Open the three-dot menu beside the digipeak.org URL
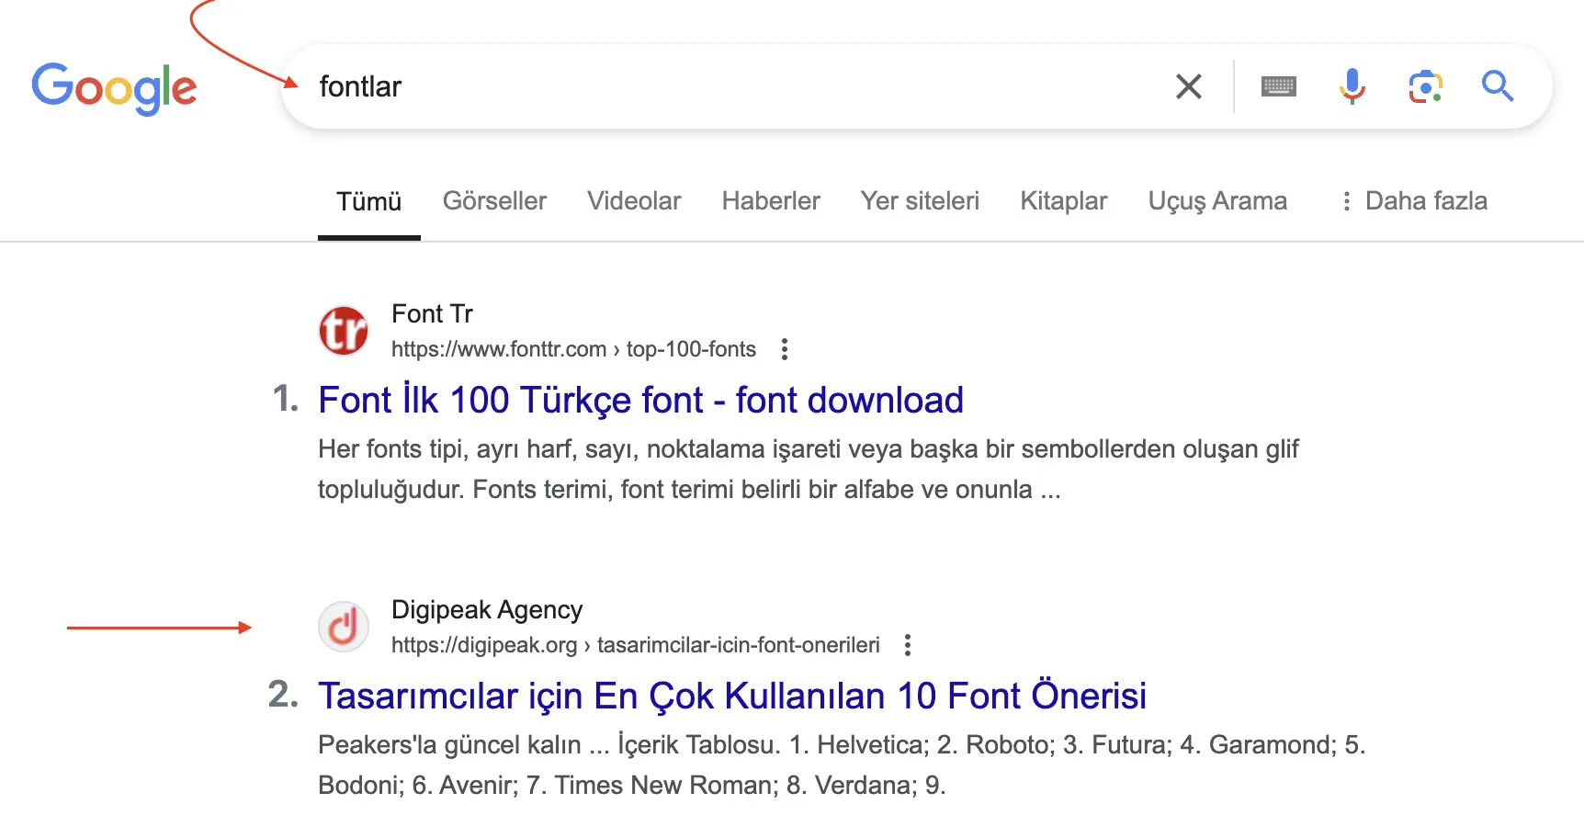Screen dimensions: 1584x838 coord(908,645)
